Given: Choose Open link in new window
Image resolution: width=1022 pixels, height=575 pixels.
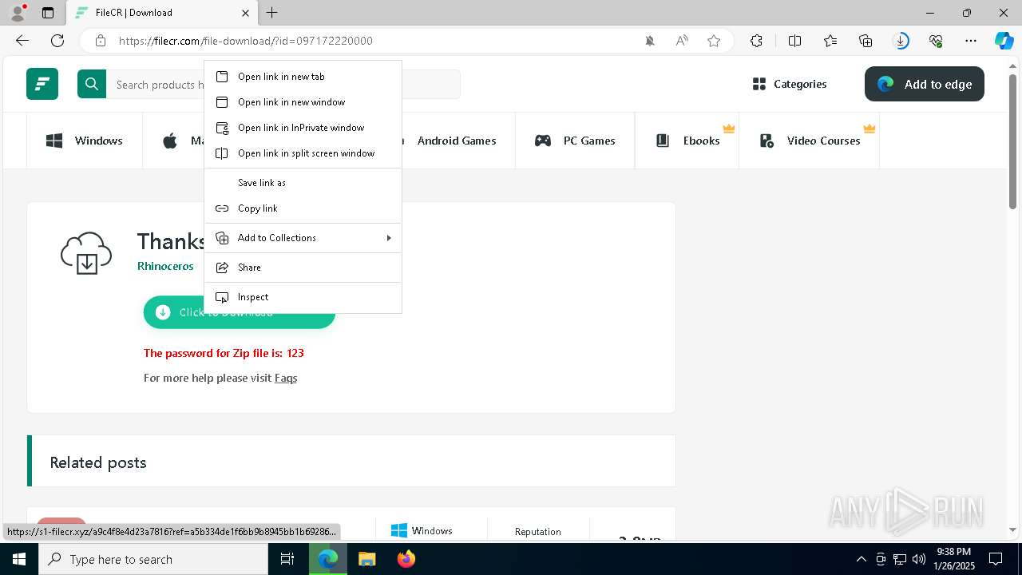Looking at the screenshot, I should 303,102.
